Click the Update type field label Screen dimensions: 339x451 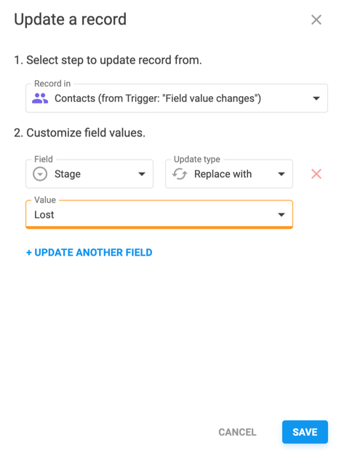pos(197,159)
